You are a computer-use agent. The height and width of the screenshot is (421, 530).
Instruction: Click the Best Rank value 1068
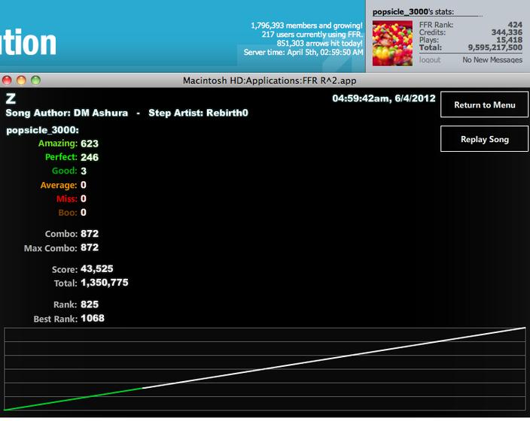(93, 318)
